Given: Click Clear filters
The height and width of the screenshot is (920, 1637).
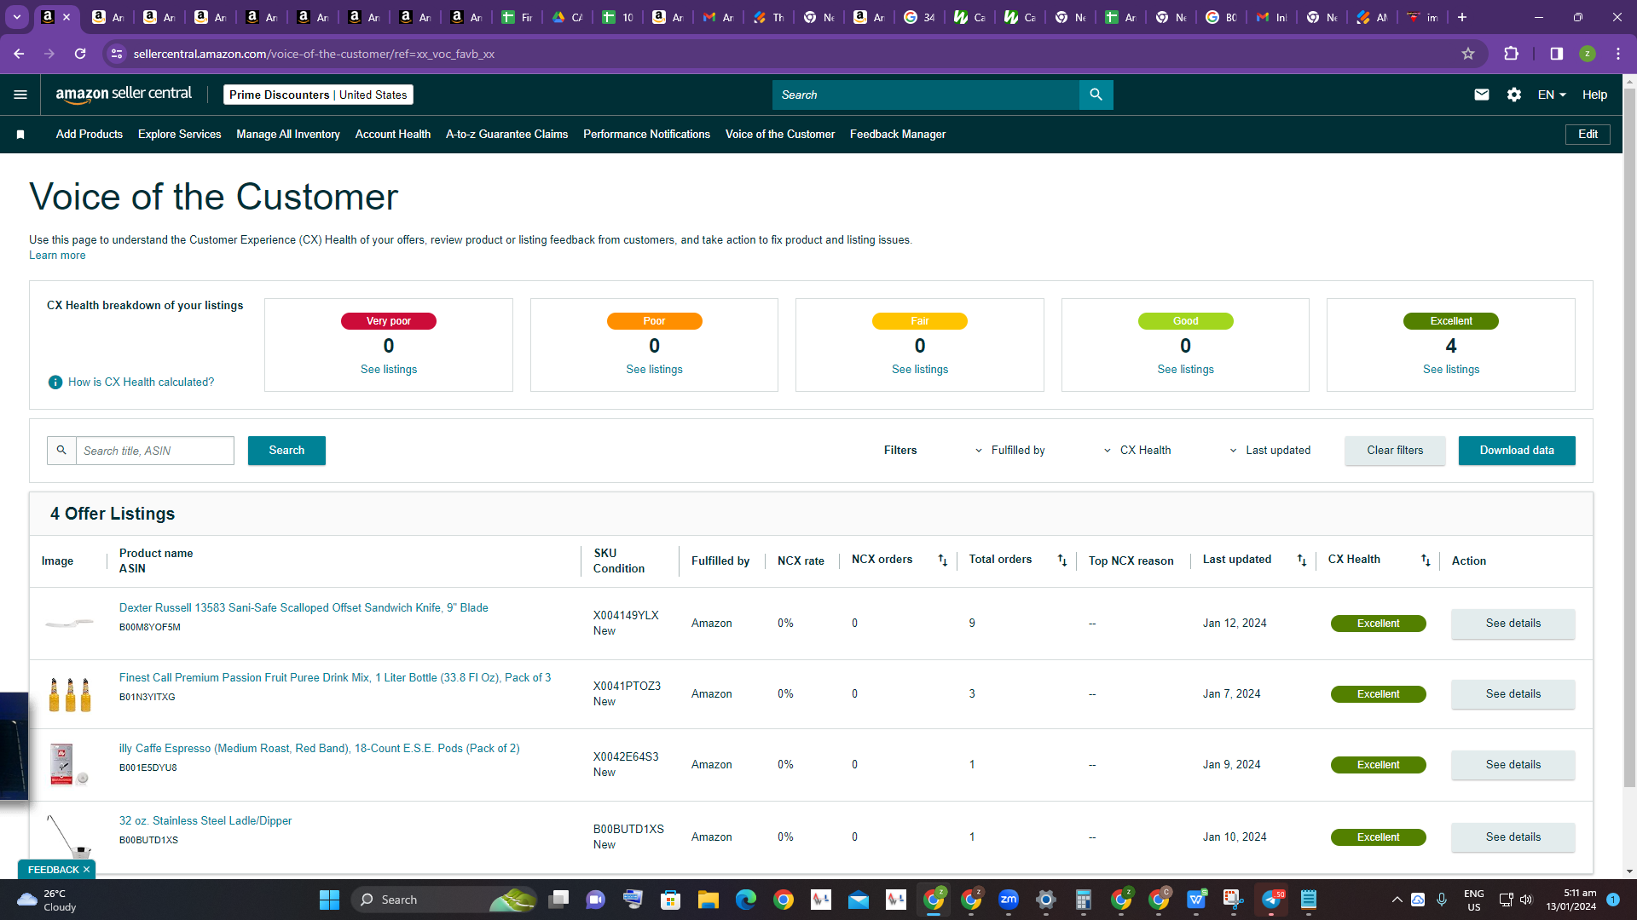Looking at the screenshot, I should coord(1395,451).
